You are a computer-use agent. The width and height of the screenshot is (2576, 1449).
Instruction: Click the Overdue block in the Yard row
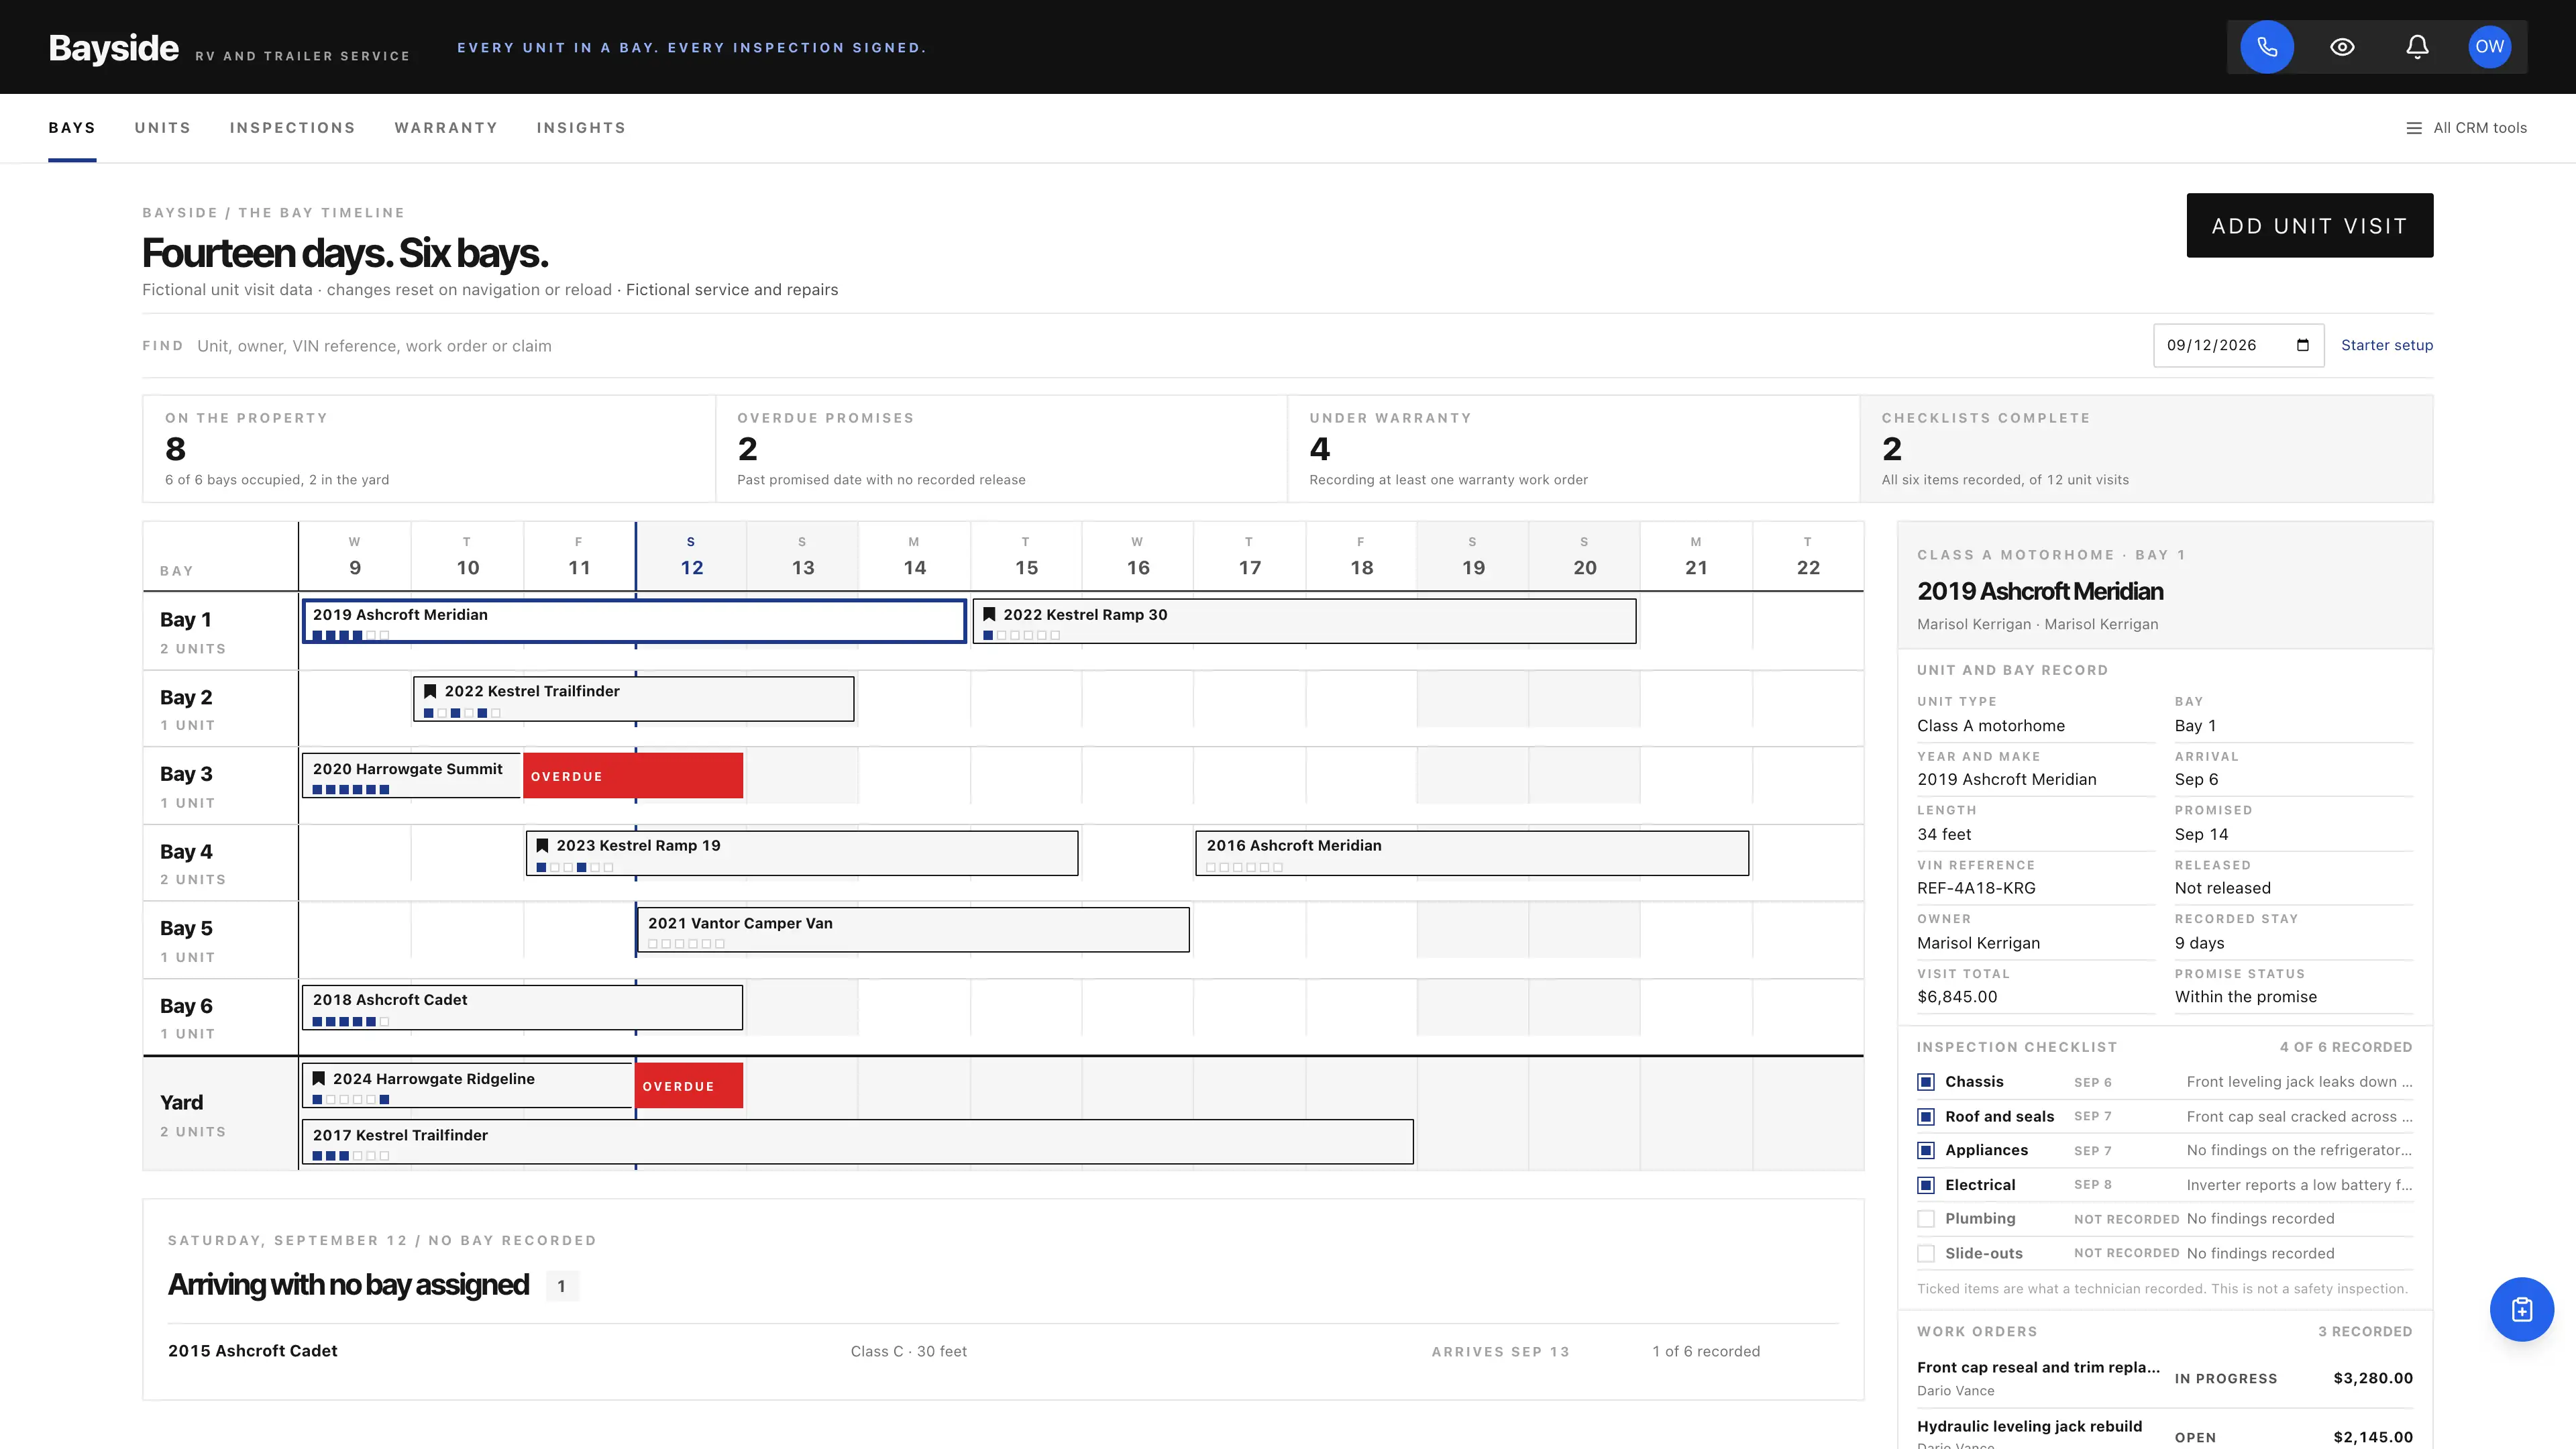pos(689,1085)
